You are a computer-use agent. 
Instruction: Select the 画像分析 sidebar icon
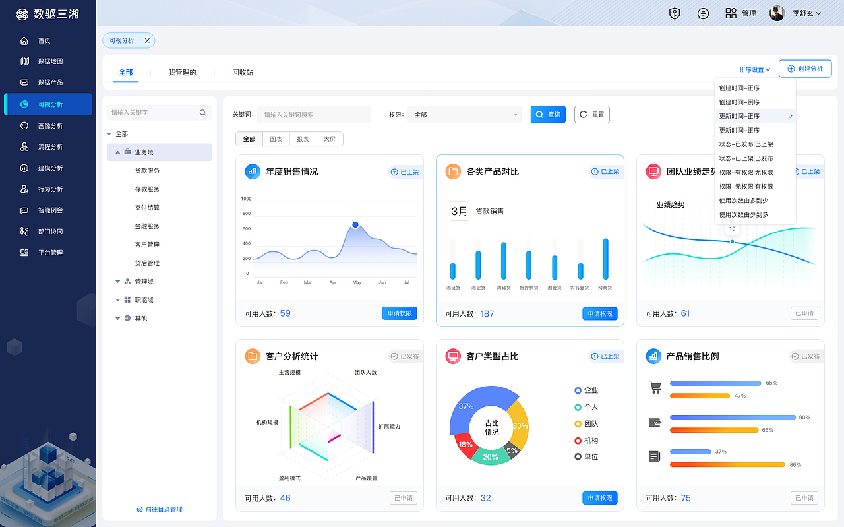pyautogui.click(x=23, y=125)
